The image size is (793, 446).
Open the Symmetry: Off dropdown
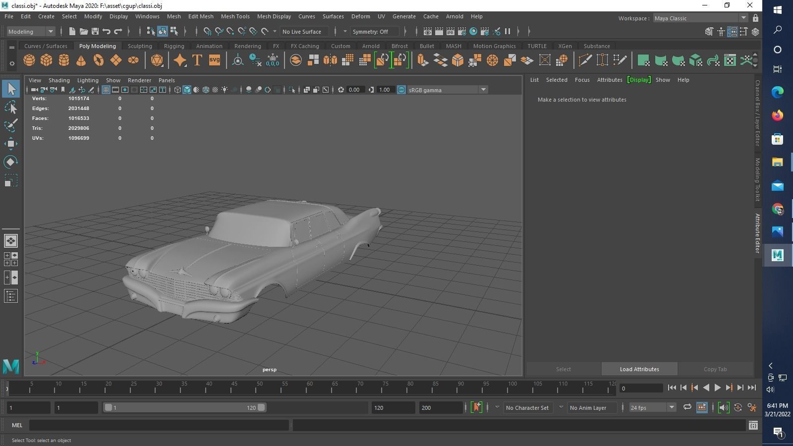pyautogui.click(x=375, y=31)
